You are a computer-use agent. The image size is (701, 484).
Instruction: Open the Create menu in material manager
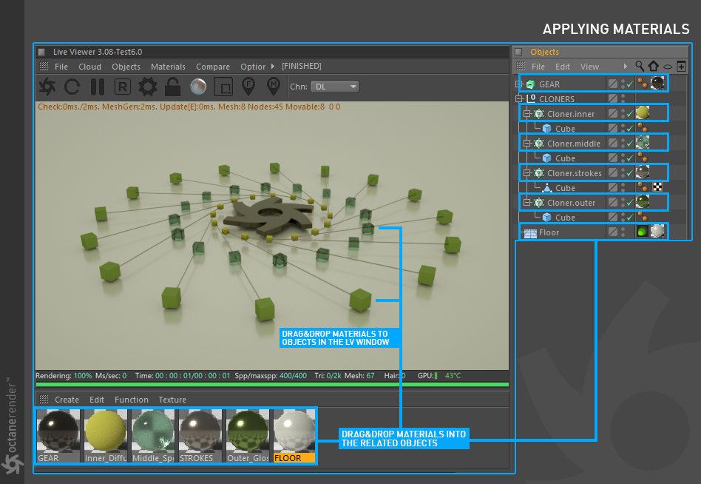tap(67, 400)
